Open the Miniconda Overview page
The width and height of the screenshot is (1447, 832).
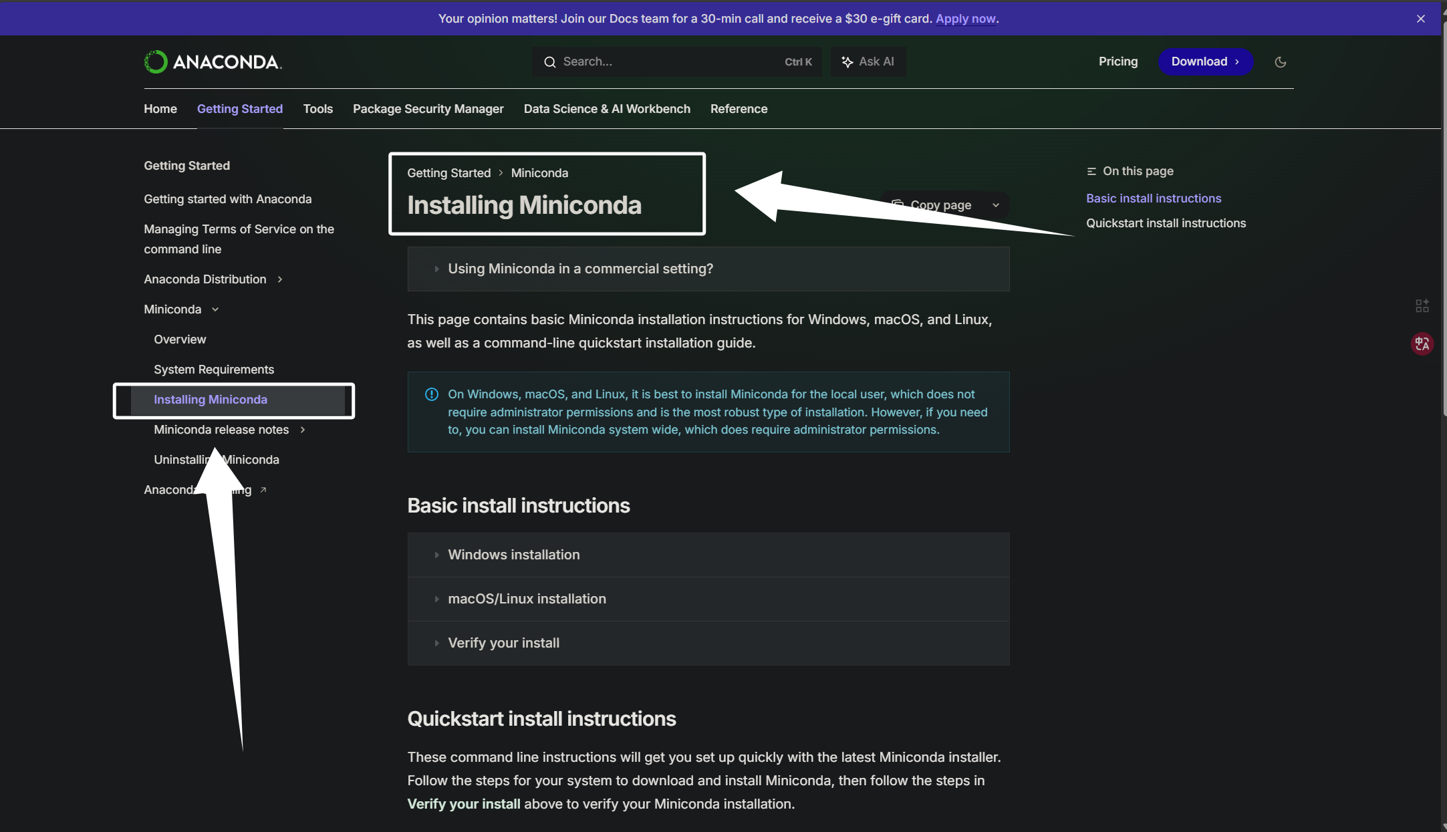click(x=180, y=339)
